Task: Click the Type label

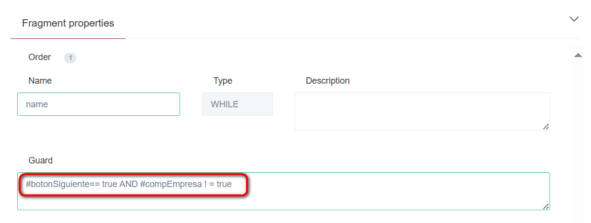Action: [222, 81]
